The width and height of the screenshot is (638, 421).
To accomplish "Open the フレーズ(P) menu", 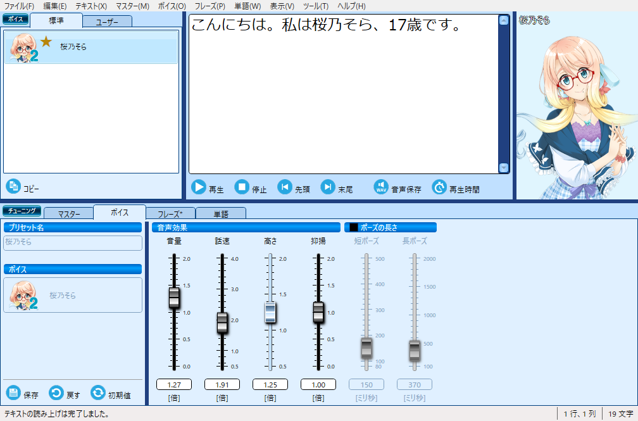I will (x=210, y=6).
